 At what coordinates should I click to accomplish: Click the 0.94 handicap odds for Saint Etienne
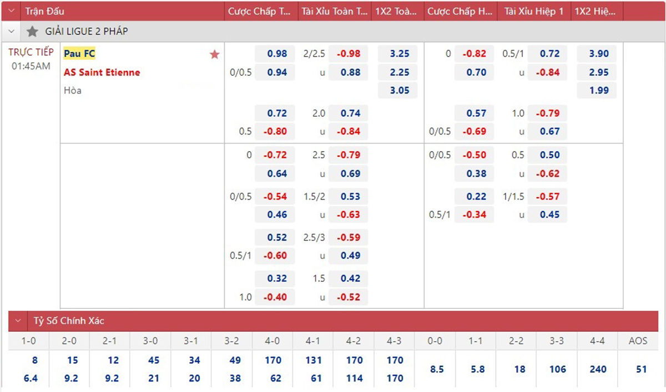coord(277,72)
